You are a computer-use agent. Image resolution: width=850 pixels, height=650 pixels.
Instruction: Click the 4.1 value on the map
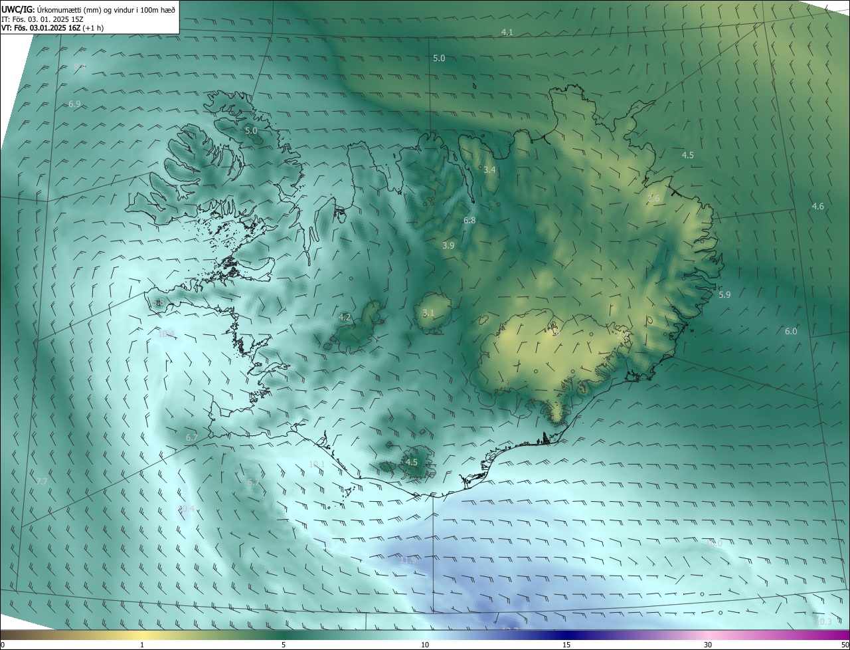(x=507, y=32)
